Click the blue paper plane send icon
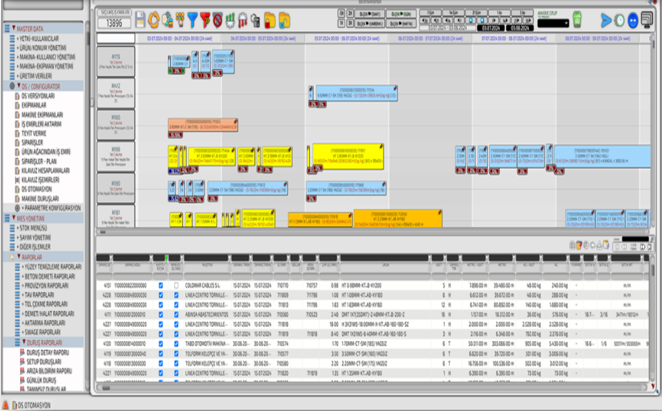Screen dimensions: 662x411 (606, 20)
